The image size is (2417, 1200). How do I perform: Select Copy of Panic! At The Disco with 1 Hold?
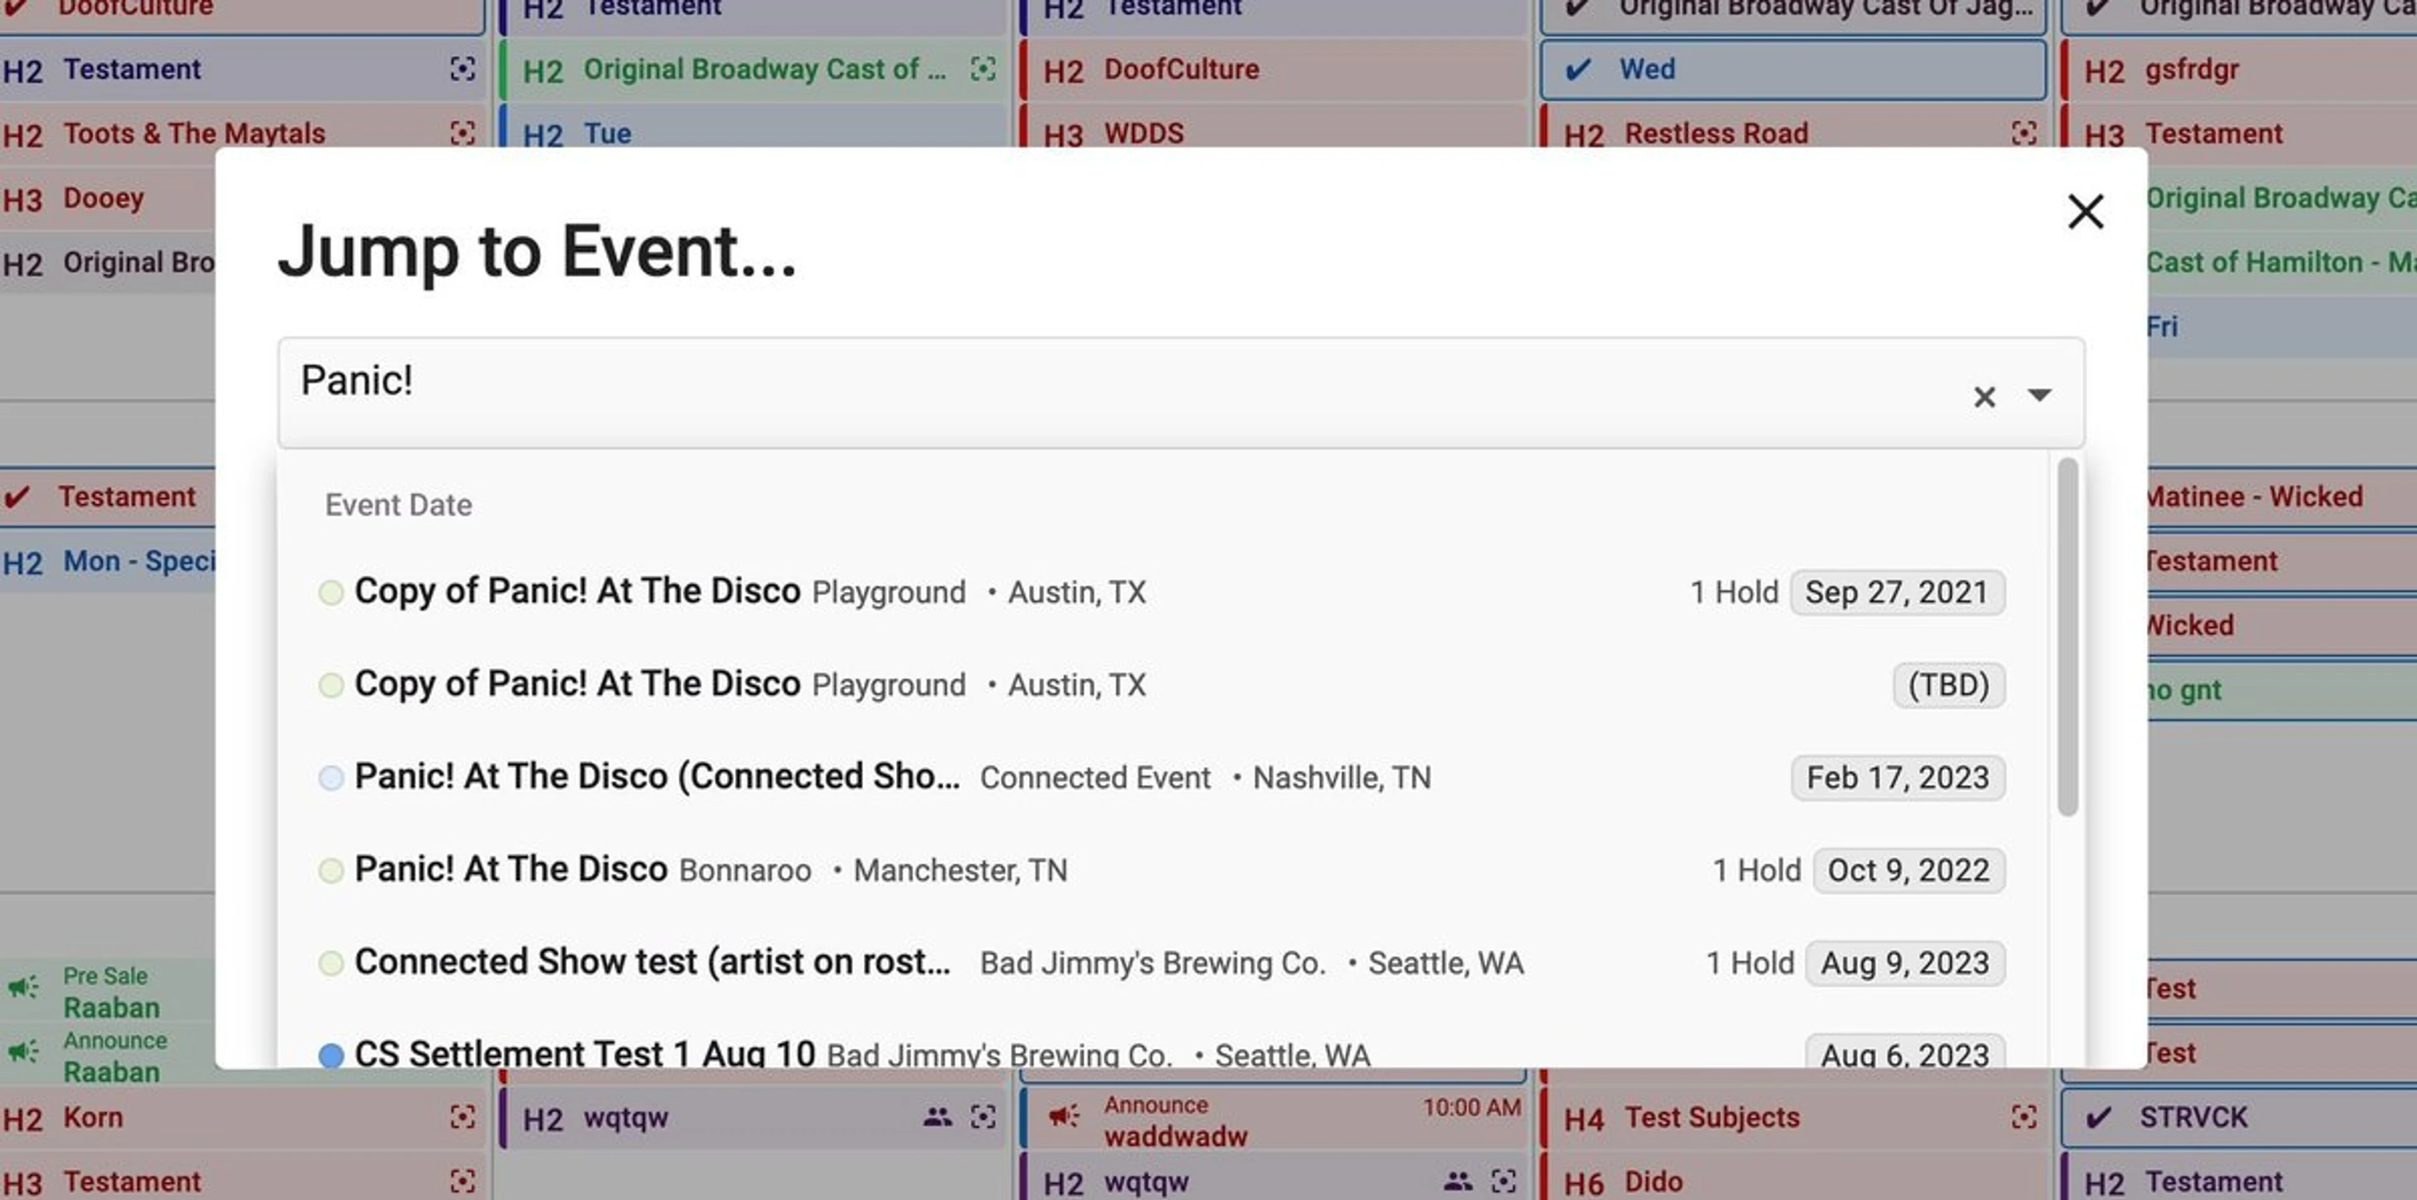point(1161,592)
